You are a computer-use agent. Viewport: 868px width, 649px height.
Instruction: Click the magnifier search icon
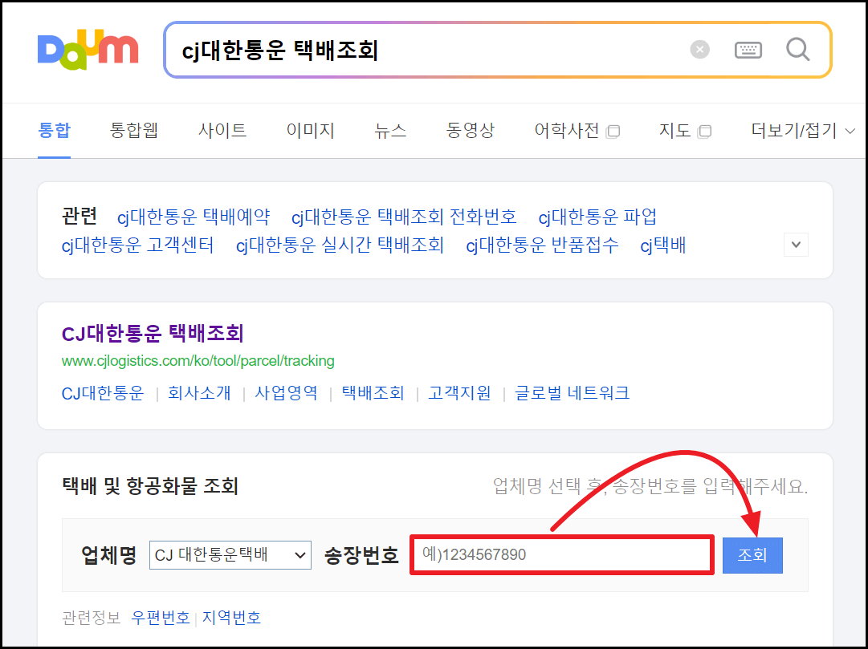pos(797,50)
